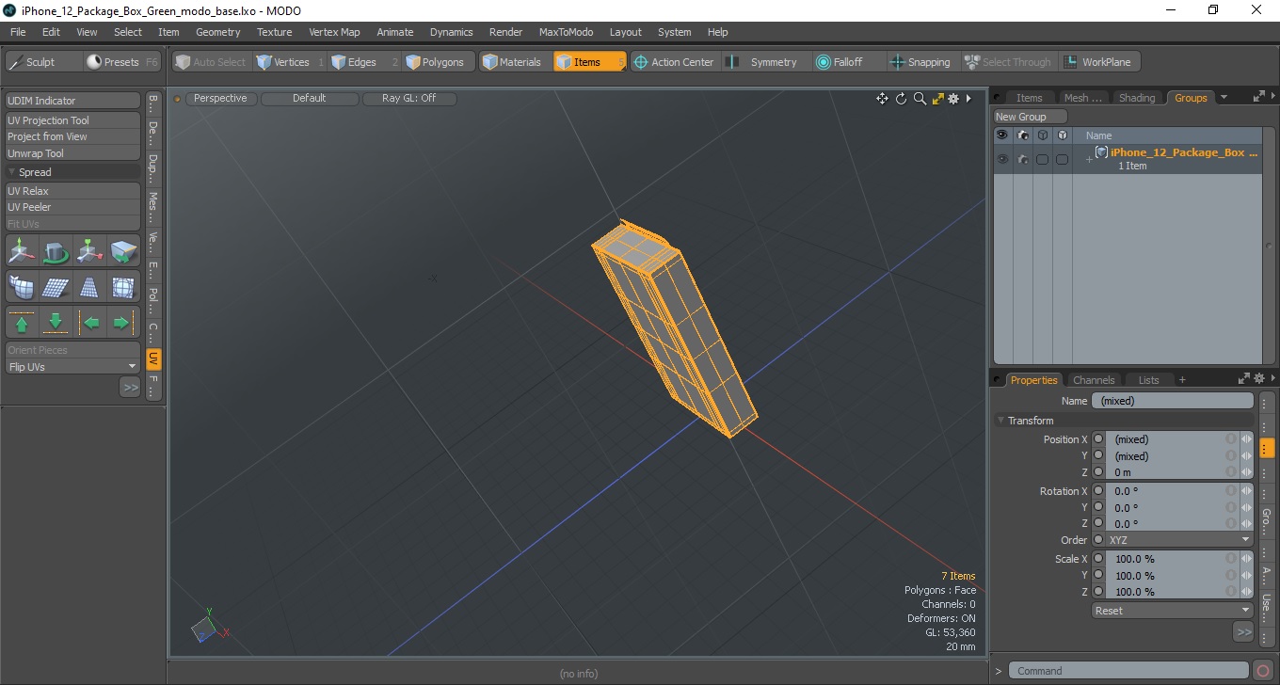This screenshot has height=685, width=1280.
Task: Click the New Group button
Action: 1031,117
